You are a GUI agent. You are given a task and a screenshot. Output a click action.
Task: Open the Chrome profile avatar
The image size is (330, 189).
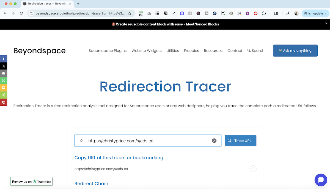296,13
